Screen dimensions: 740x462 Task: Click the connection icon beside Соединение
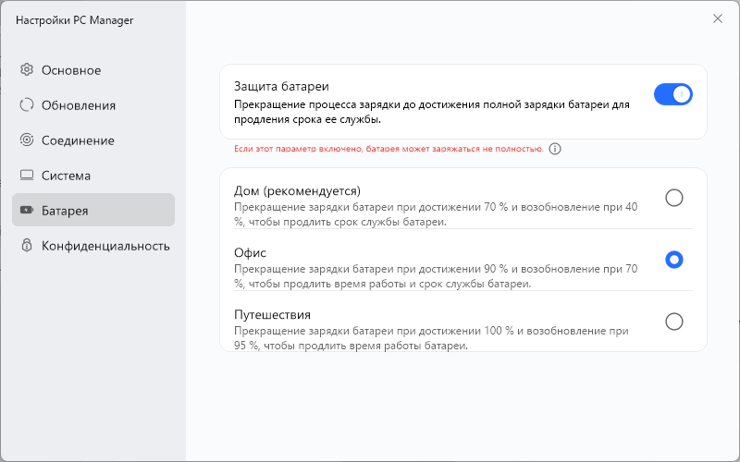(x=27, y=140)
